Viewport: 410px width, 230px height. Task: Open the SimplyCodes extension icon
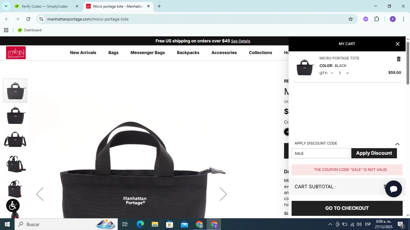pos(366,19)
